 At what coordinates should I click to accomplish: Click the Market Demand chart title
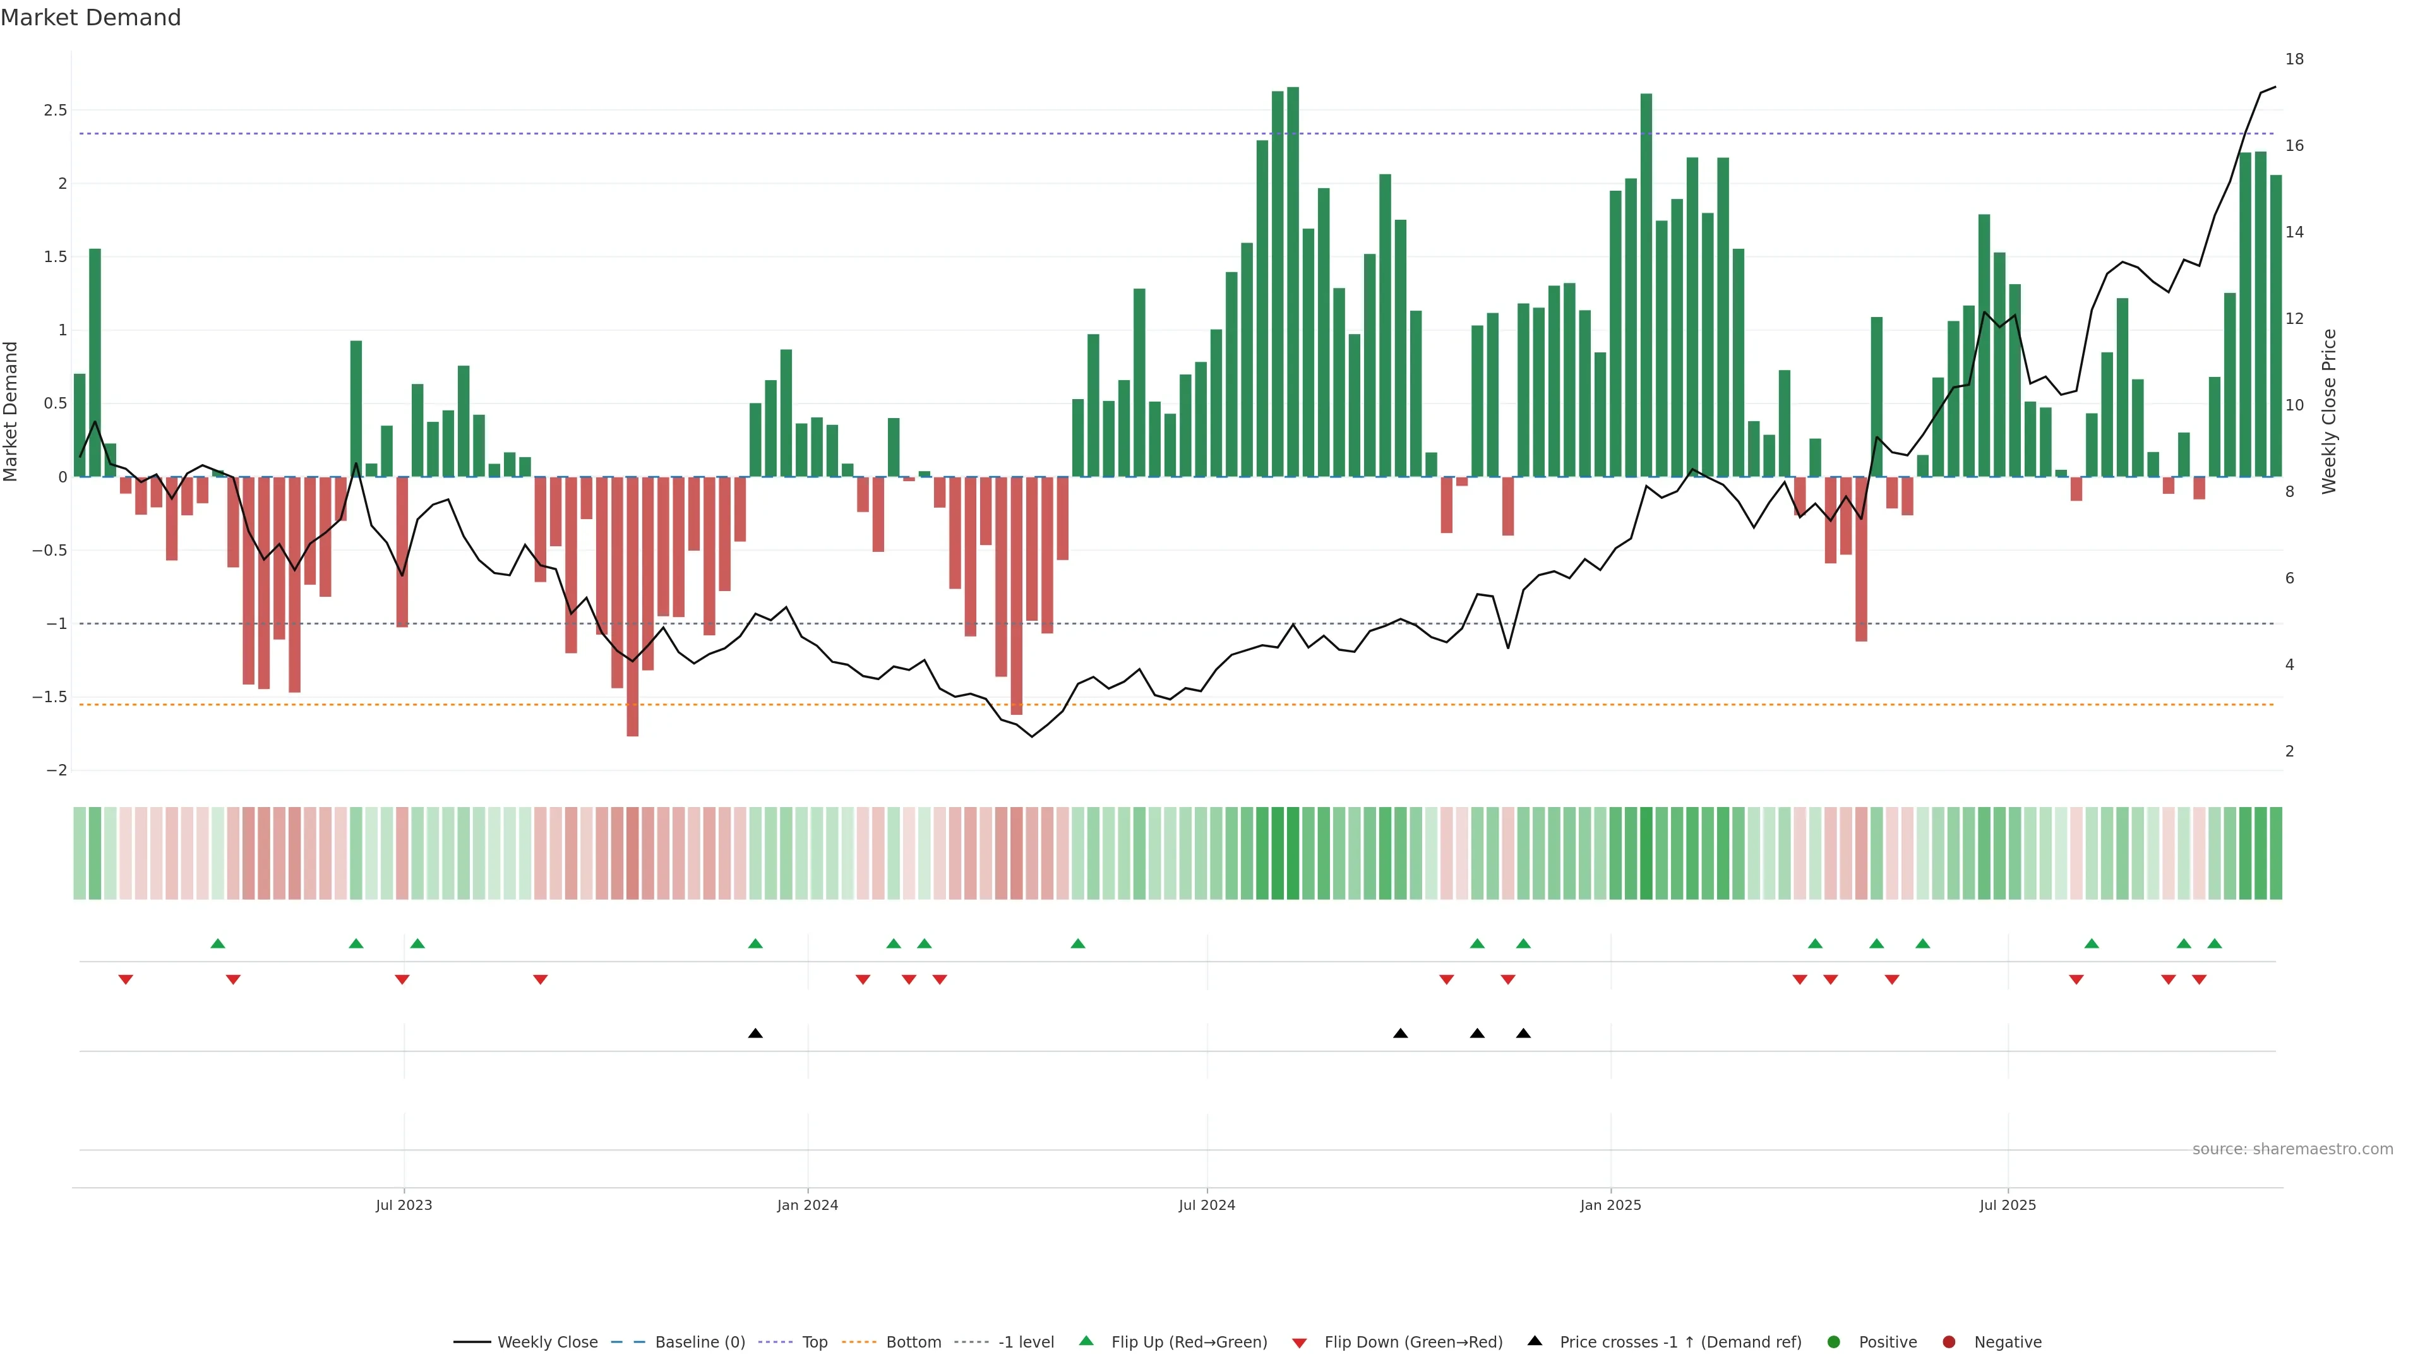(90, 18)
